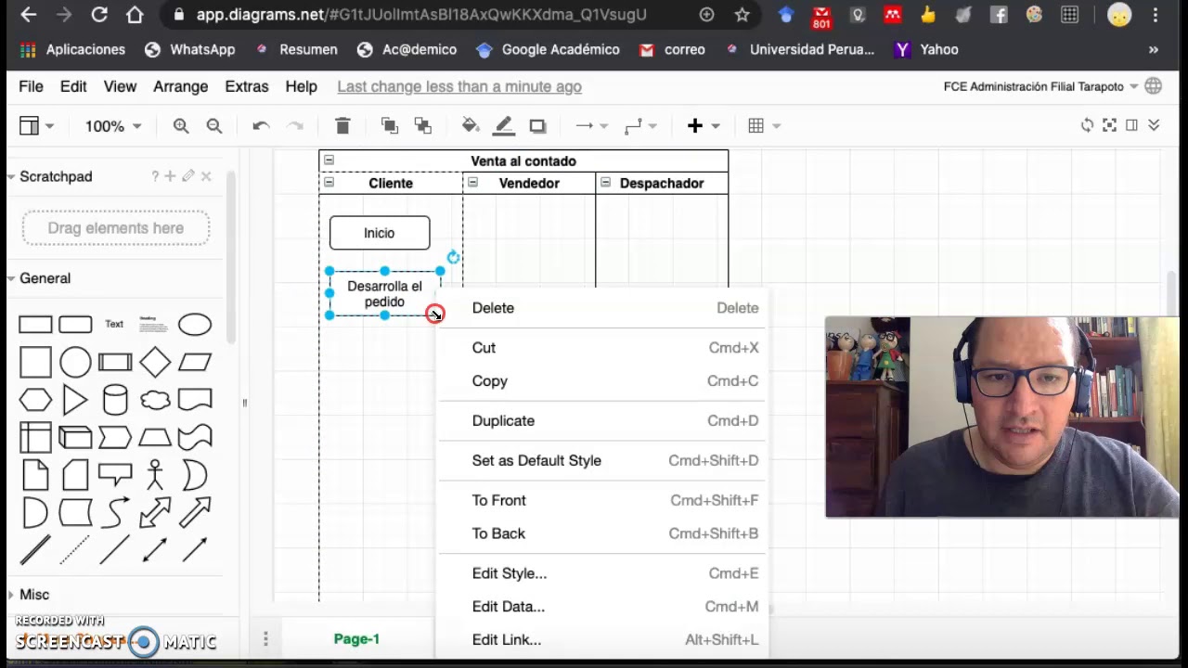Open the language globe icon
Viewport: 1188px width, 668px height.
[x=1154, y=86]
